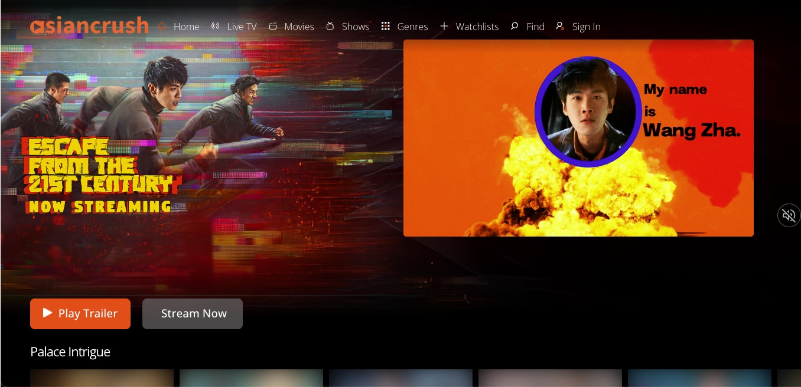Open the Watchlists page
Image resolution: width=801 pixels, height=387 pixels.
click(x=477, y=27)
